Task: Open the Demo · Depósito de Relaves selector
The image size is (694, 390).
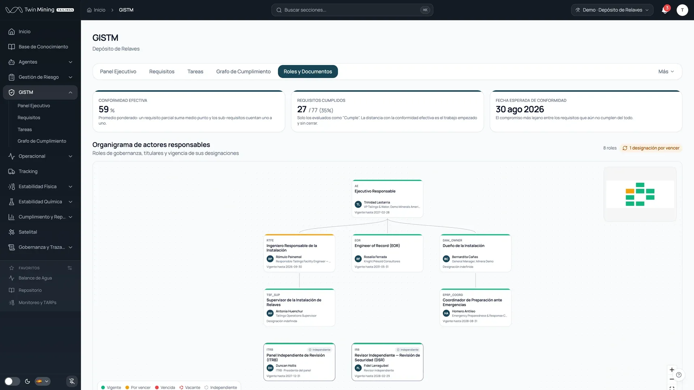Action: coord(612,10)
